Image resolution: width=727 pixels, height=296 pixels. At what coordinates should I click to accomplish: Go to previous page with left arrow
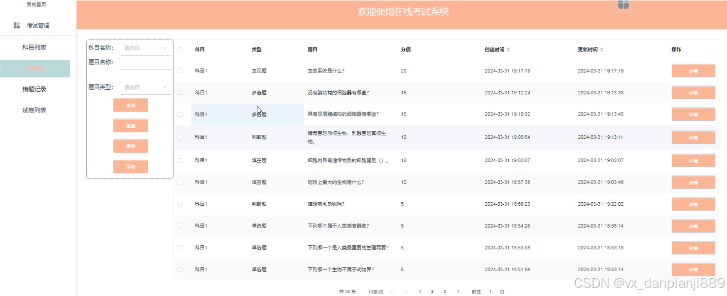coord(406,291)
